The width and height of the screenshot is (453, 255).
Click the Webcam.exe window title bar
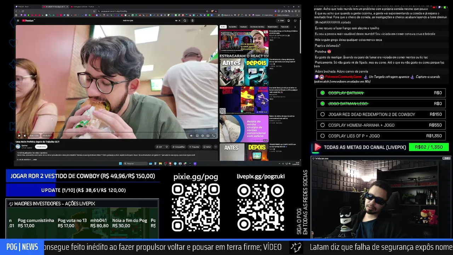tap(381, 158)
